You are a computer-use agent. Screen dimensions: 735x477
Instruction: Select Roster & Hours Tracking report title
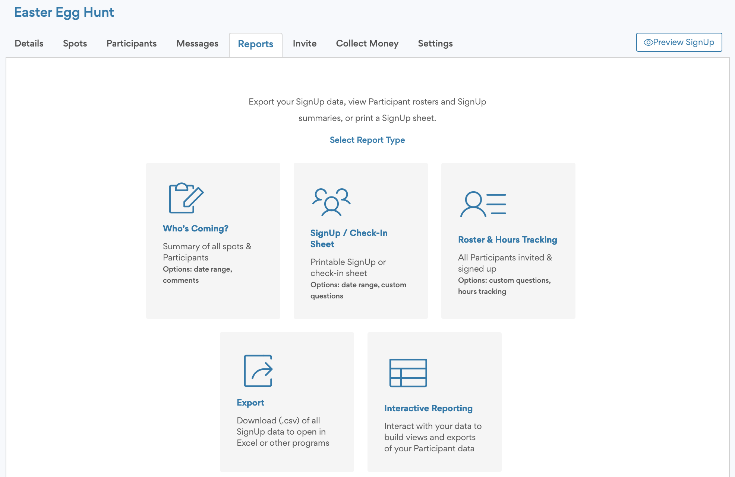507,240
